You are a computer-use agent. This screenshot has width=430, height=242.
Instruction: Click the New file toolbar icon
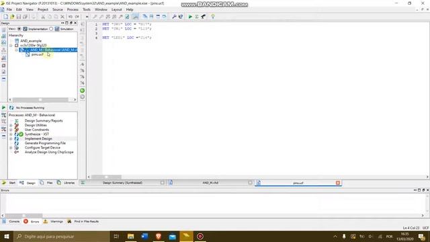pos(6,17)
